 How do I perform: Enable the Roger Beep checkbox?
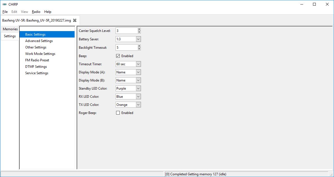click(x=118, y=113)
